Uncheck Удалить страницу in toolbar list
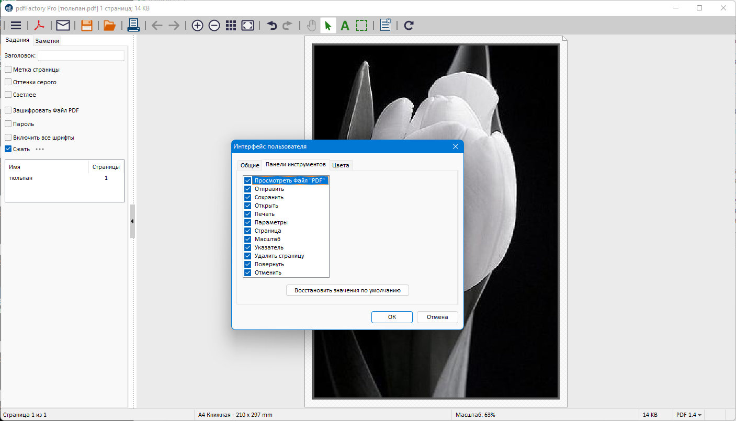The width and height of the screenshot is (736, 421). (x=248, y=256)
